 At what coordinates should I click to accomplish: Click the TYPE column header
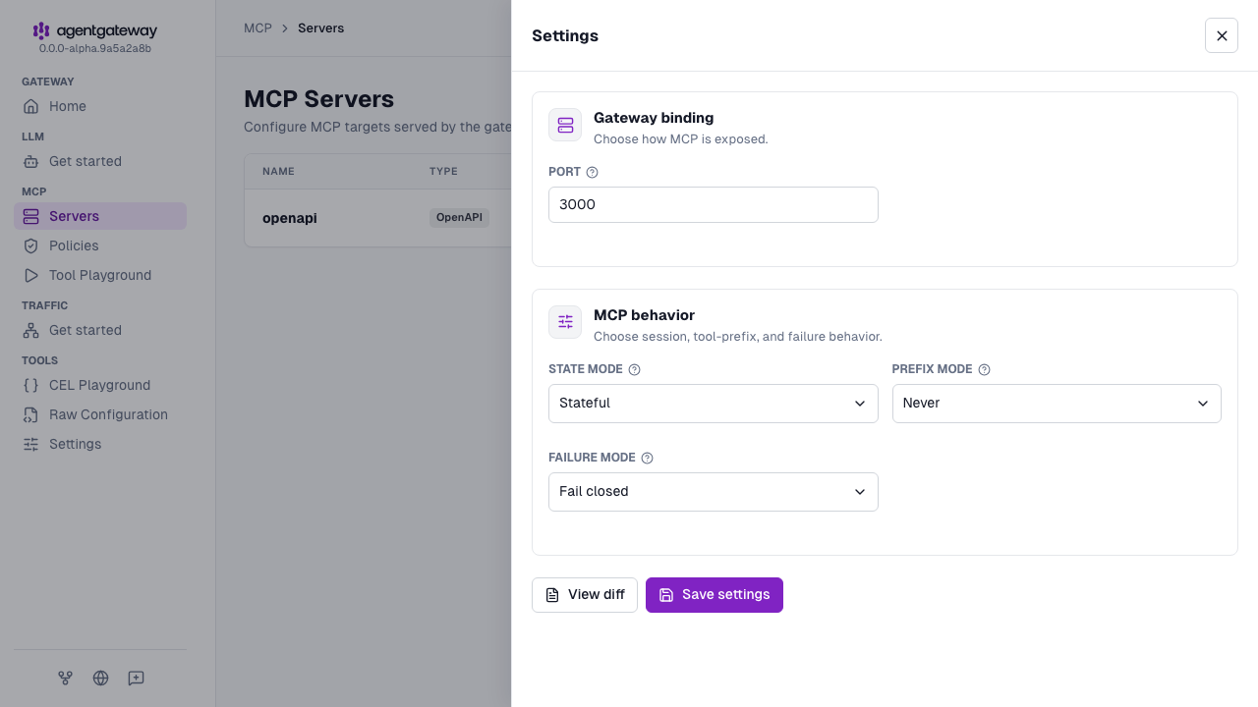click(x=443, y=171)
